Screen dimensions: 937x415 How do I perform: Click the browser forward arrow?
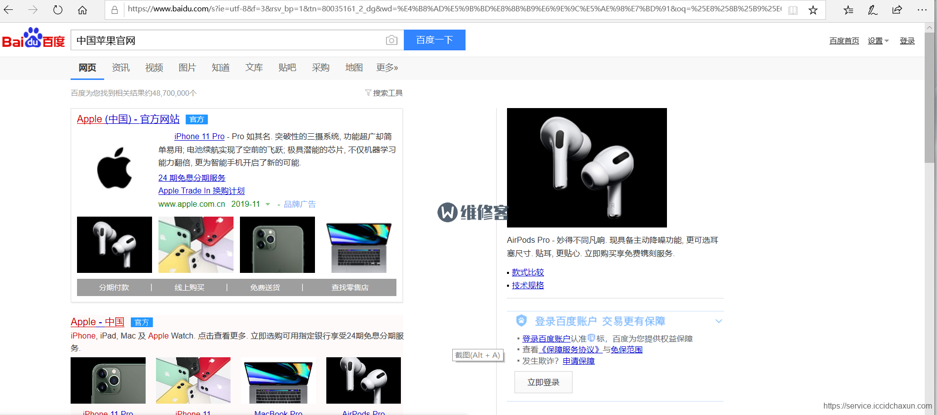tap(33, 10)
